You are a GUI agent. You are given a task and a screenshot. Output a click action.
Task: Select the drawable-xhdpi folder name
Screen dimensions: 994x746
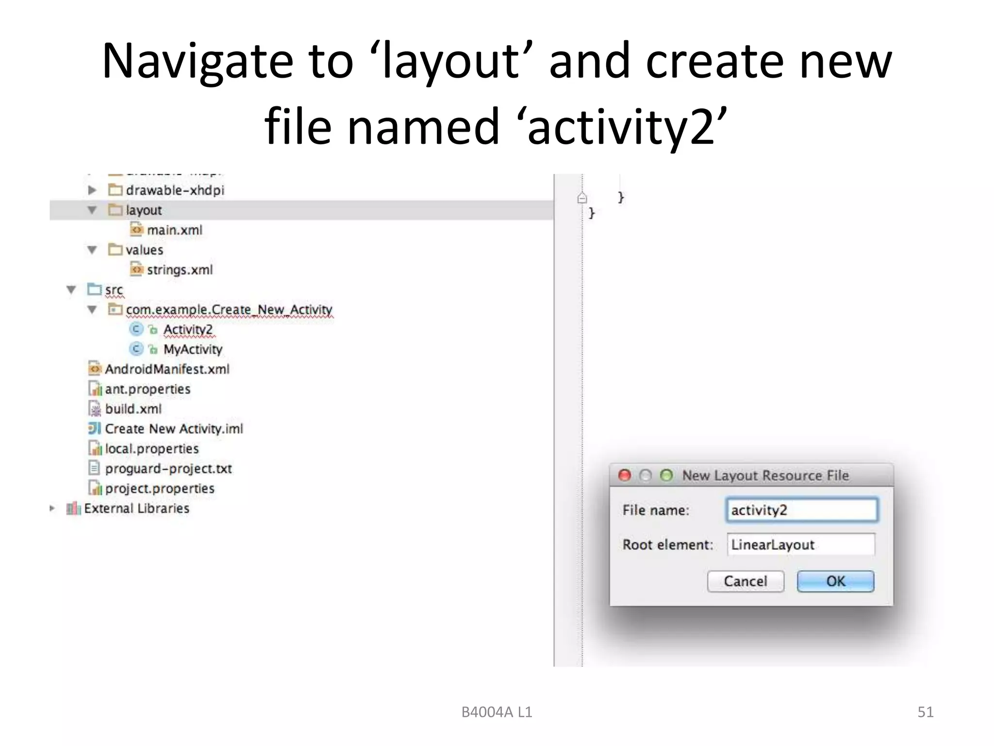[175, 190]
